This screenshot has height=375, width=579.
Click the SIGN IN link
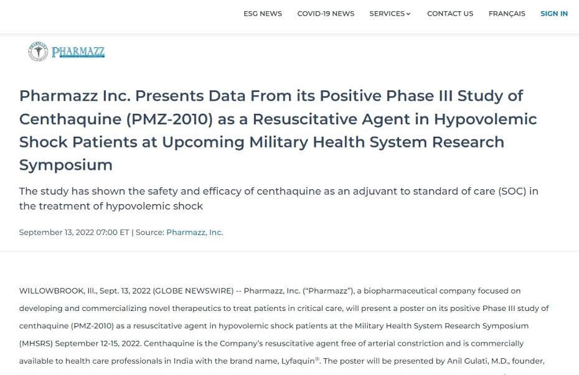[554, 14]
